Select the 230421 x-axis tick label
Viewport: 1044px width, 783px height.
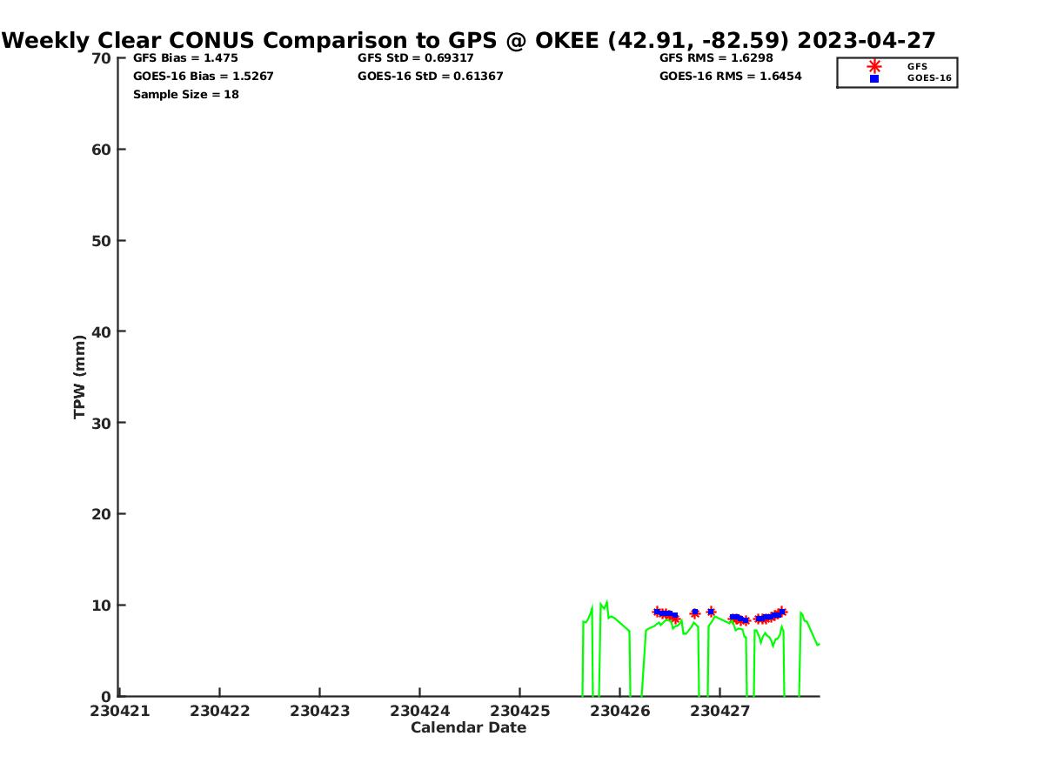click(120, 711)
